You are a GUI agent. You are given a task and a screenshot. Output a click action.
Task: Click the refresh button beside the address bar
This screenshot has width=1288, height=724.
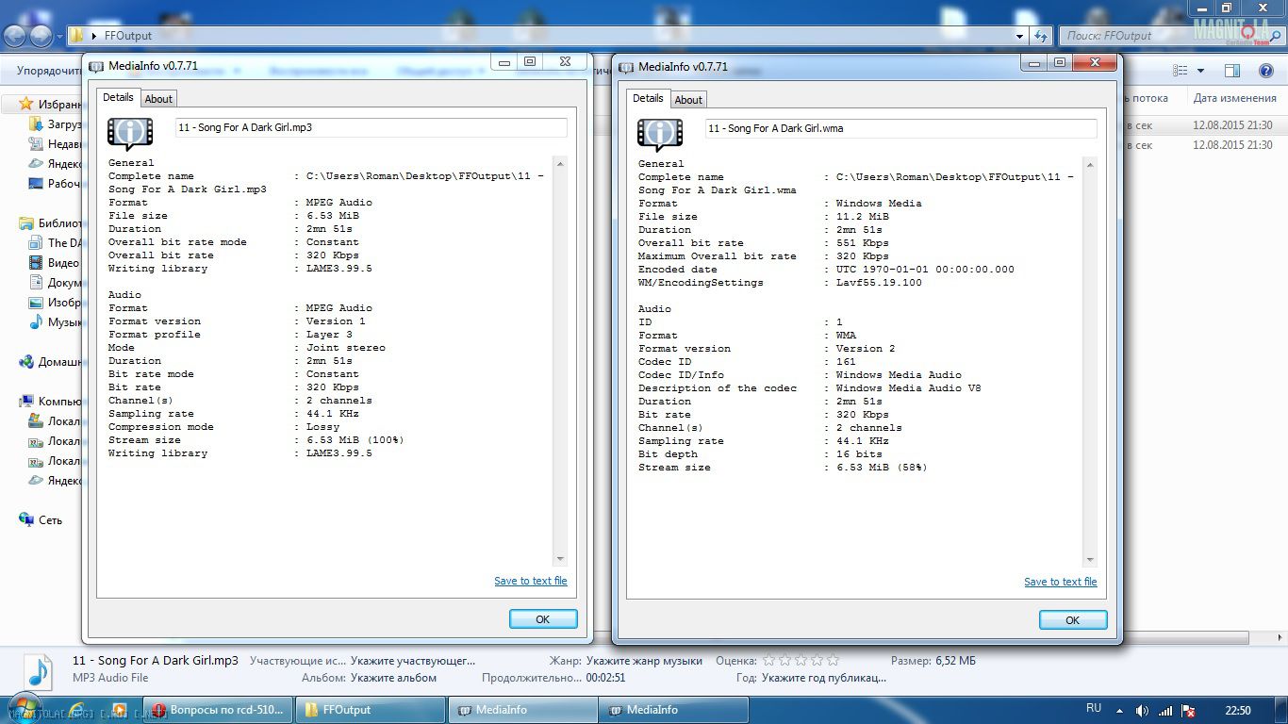1041,36
